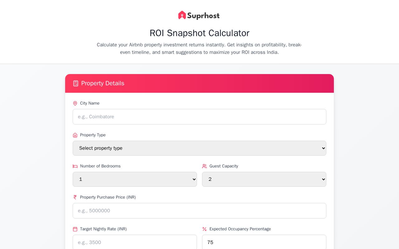Open the Select property type dropdown
Screen dimensions: 399x249
tap(199, 148)
